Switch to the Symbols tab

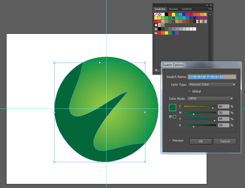[187, 9]
